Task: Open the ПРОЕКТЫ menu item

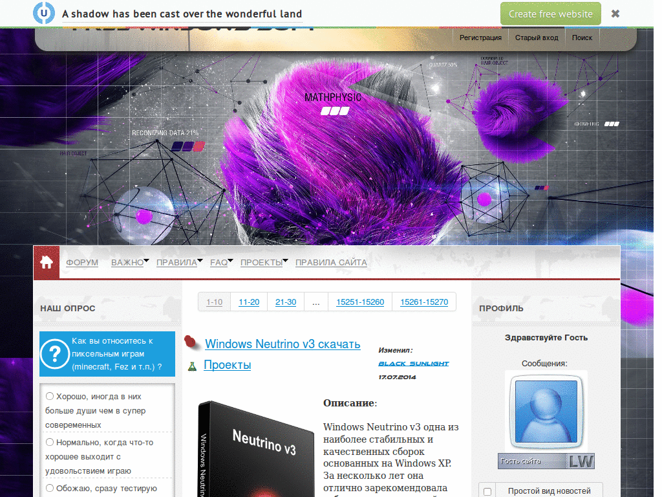Action: [262, 263]
